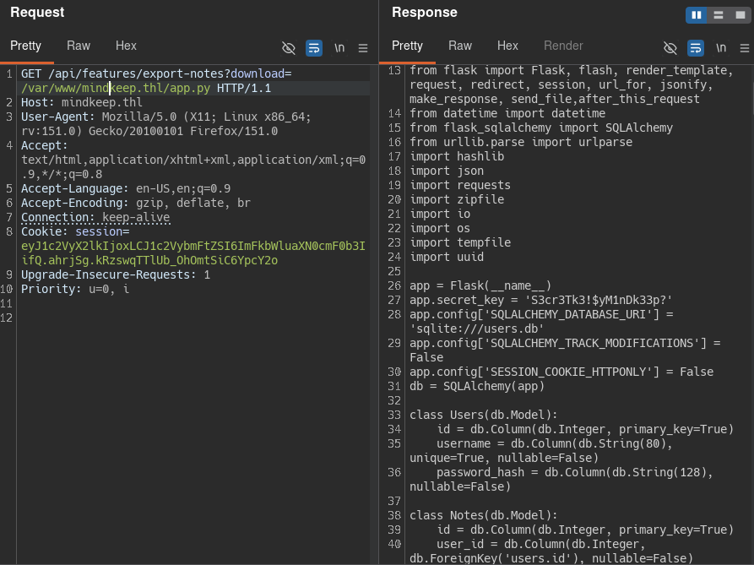Toggle hidden characters eye icon in Response panel
Viewport: 754px width, 565px height.
pyautogui.click(x=670, y=48)
